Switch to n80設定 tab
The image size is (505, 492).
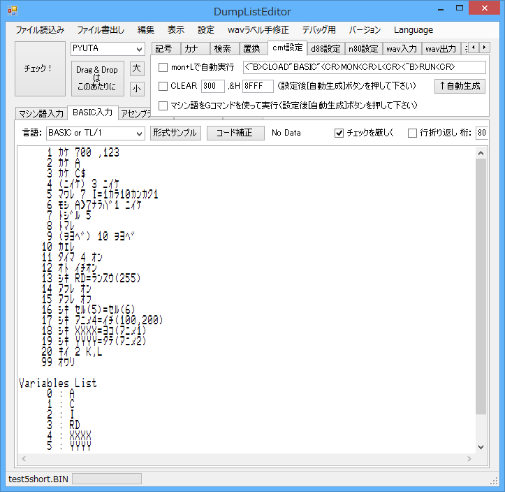(363, 49)
